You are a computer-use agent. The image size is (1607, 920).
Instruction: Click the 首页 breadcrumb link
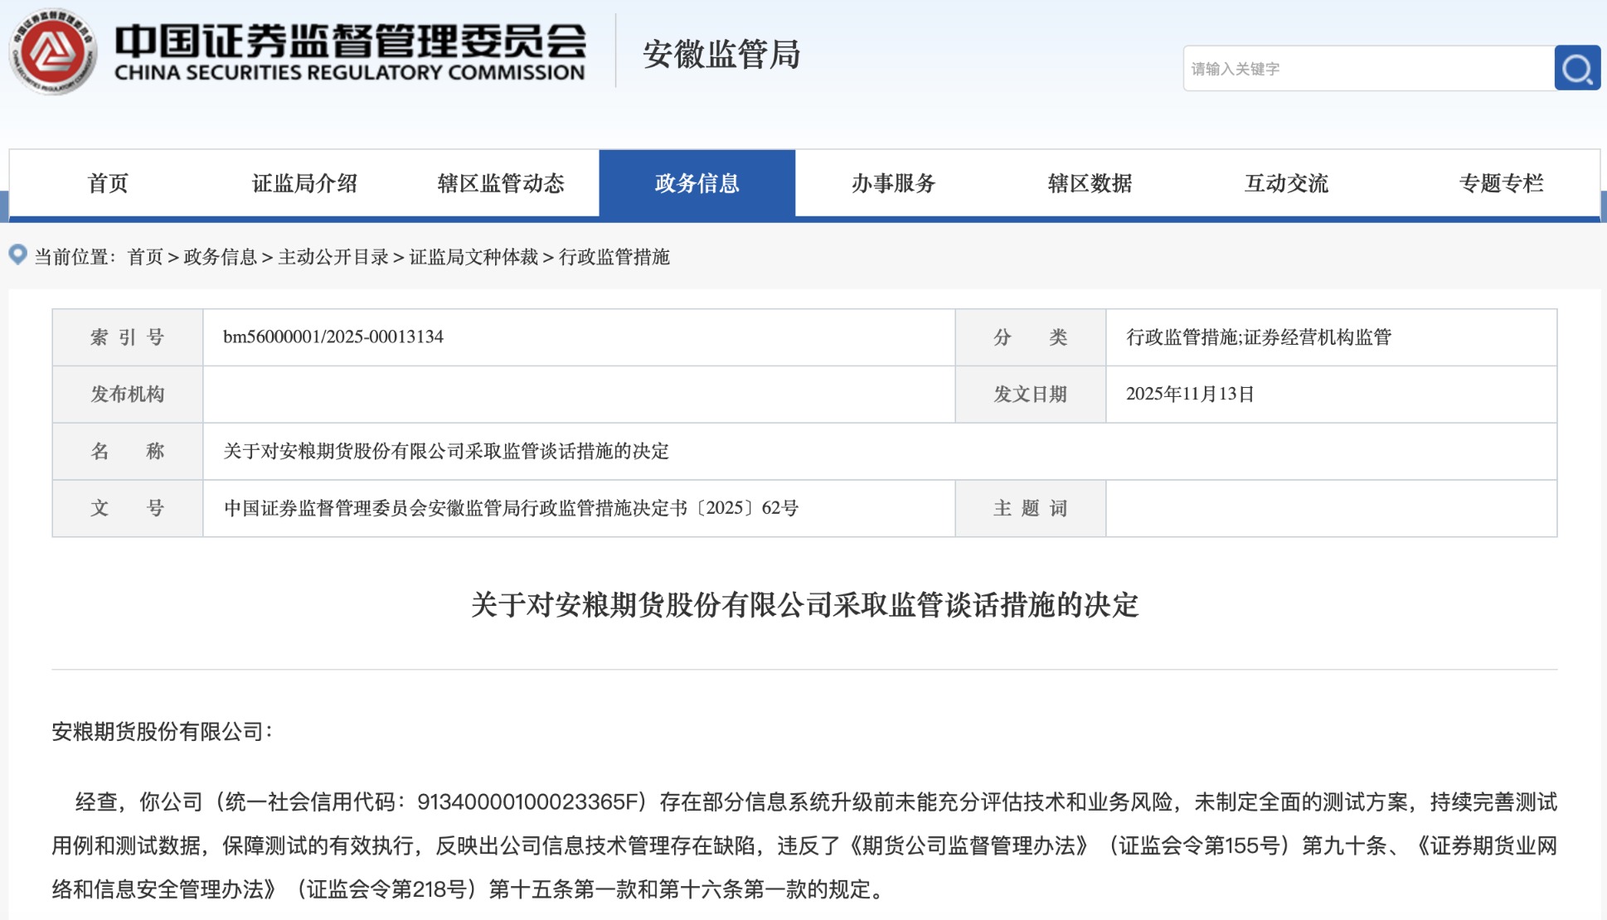(x=145, y=257)
